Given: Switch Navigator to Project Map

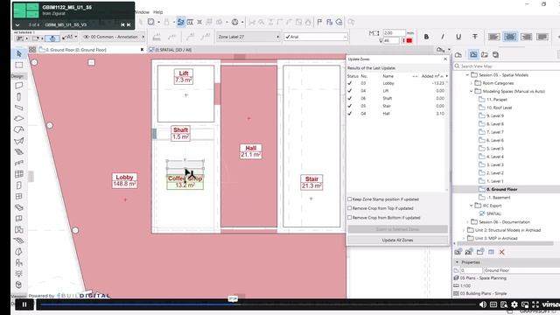Looking at the screenshot, I should pos(458,54).
